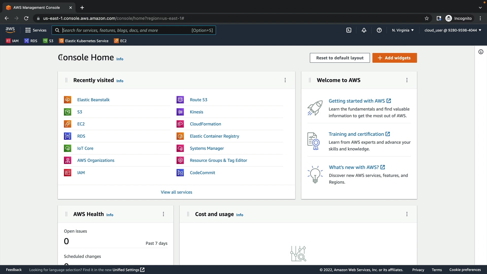Open the Elastic Kubernetes Service bookmark
The width and height of the screenshot is (487, 274).
click(x=84, y=41)
